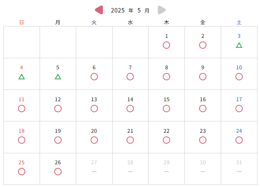The width and height of the screenshot is (260, 187).
Task: Click the grayed-out date 31
Action: (239, 162)
